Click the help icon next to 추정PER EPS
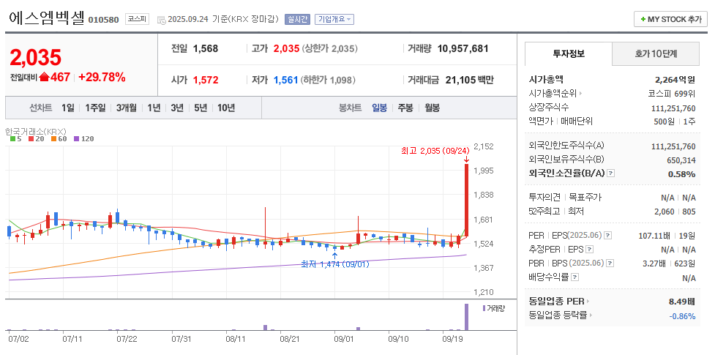The image size is (715, 355). tap(589, 250)
